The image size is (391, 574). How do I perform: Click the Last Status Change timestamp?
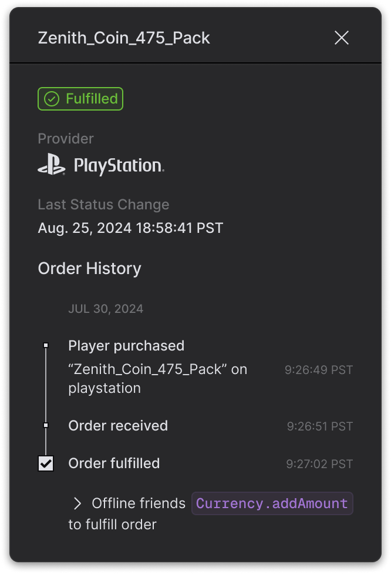(x=130, y=228)
